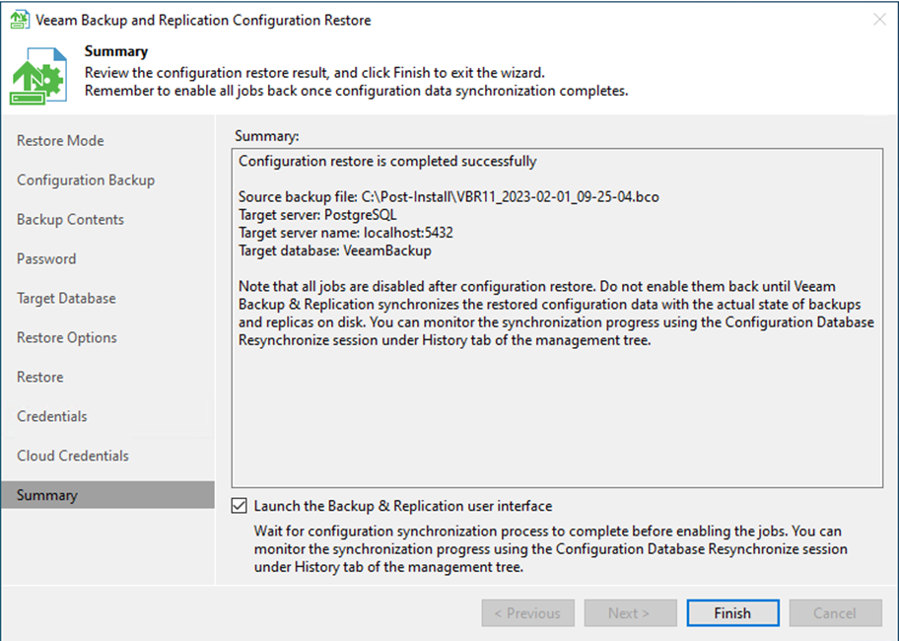This screenshot has height=641, width=899.
Task: Click the 'Configuration restore is completed successfully' line
Action: [387, 161]
